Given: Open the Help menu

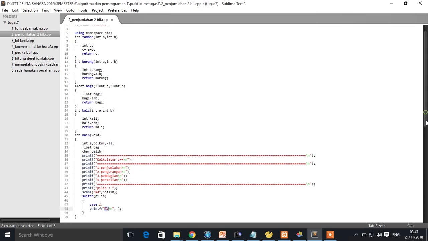Looking at the screenshot, I should [135, 10].
